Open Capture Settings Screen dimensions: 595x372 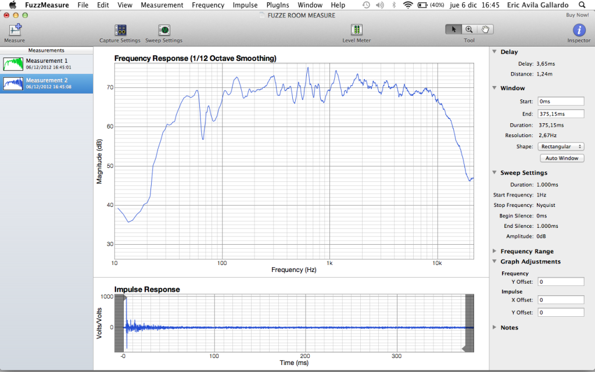120,30
